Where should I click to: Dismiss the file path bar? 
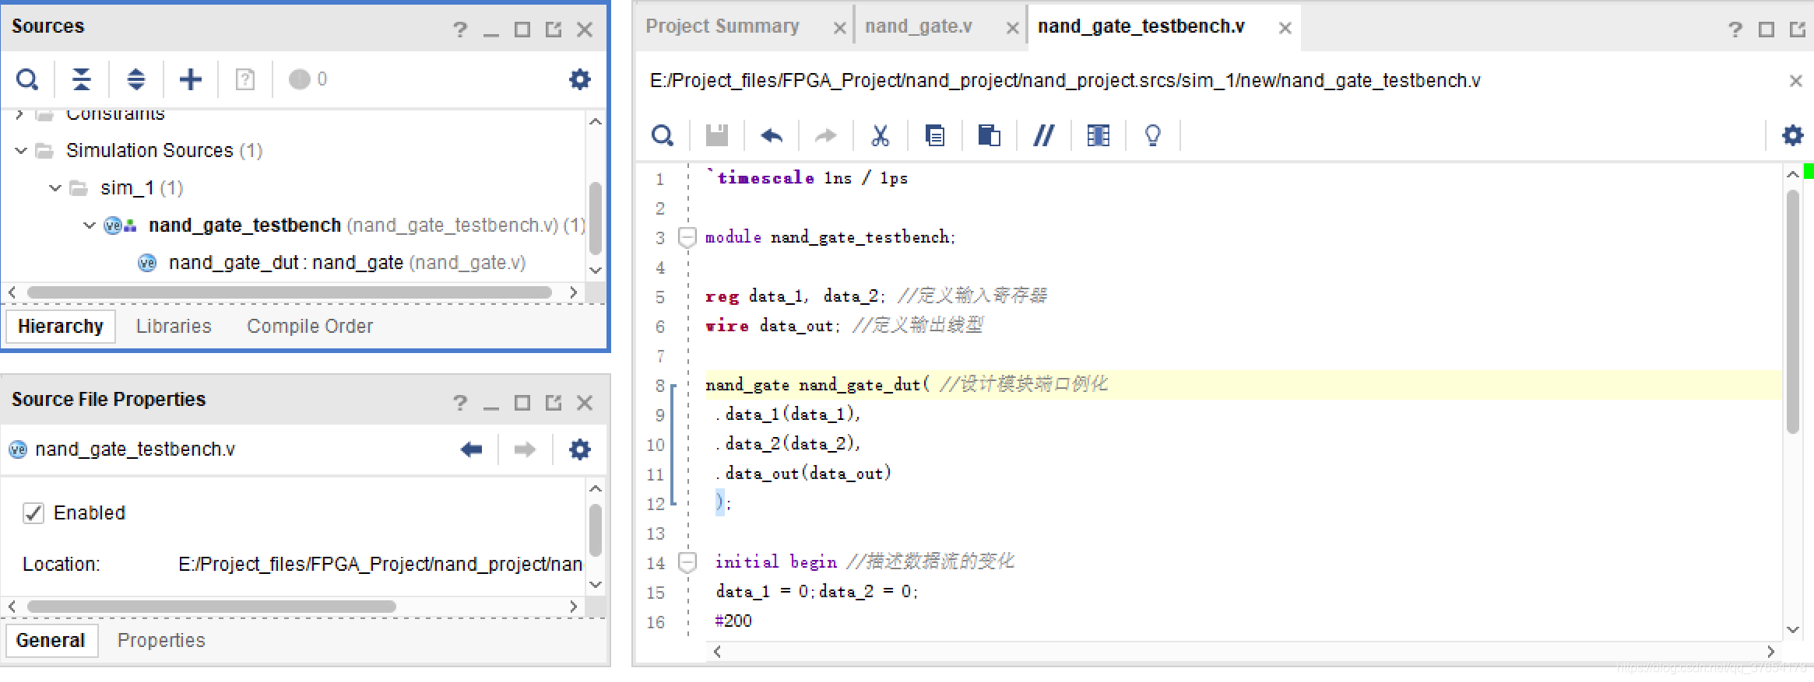pos(1795,81)
